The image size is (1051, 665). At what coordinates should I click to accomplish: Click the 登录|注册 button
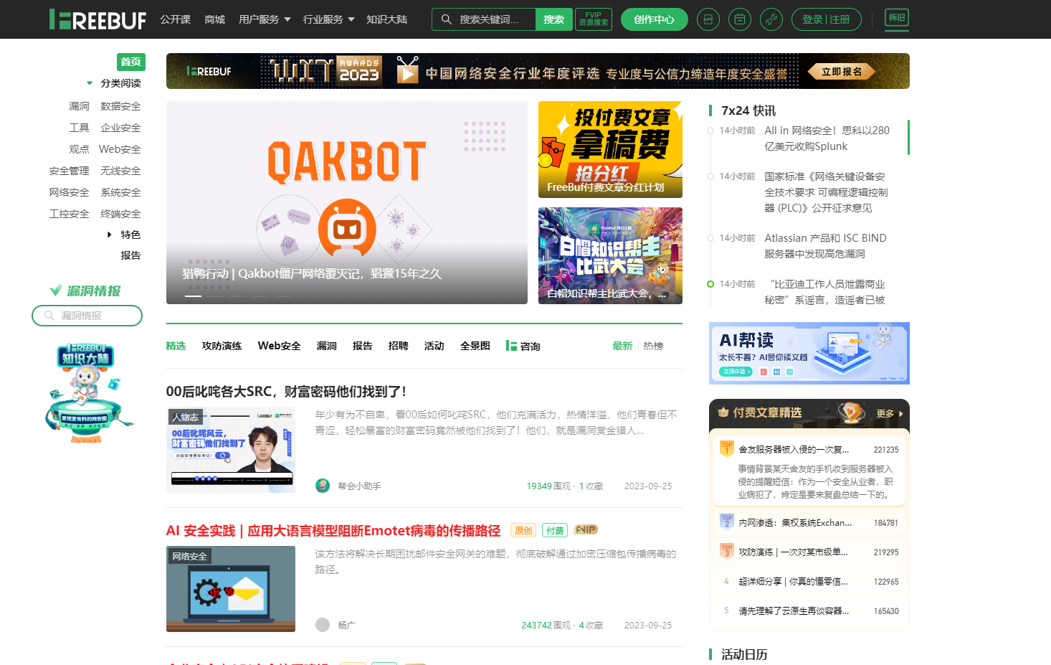pos(827,19)
